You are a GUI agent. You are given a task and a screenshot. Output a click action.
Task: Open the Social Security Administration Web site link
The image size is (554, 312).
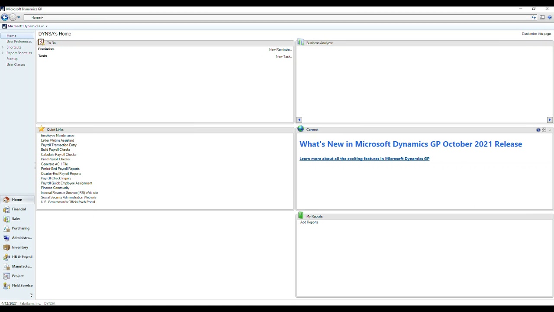click(68, 198)
